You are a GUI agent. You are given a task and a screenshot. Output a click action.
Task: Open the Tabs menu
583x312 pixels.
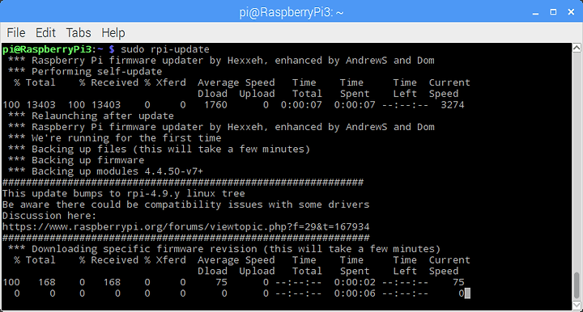click(79, 32)
